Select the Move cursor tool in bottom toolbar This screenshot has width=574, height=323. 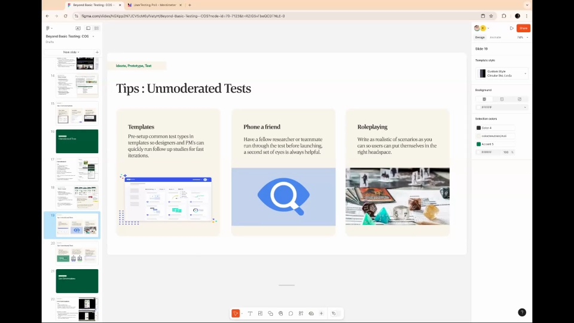point(236,313)
